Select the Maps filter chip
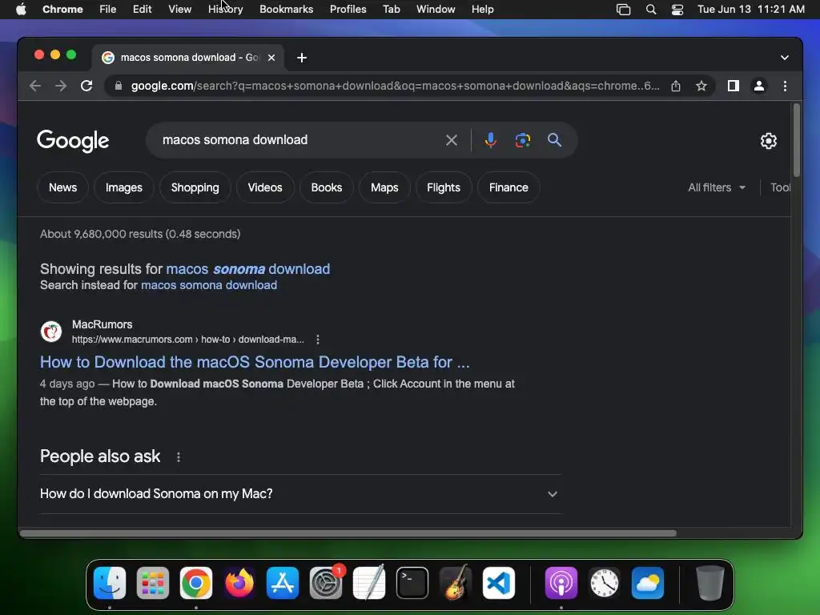This screenshot has width=820, height=615. [384, 187]
